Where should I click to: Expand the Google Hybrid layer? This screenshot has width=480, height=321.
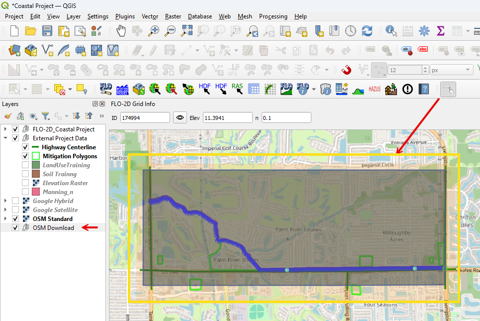tap(5, 201)
